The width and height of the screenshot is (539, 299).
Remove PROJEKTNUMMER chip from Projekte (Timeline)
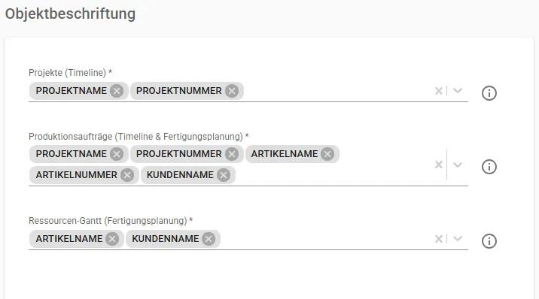click(232, 91)
